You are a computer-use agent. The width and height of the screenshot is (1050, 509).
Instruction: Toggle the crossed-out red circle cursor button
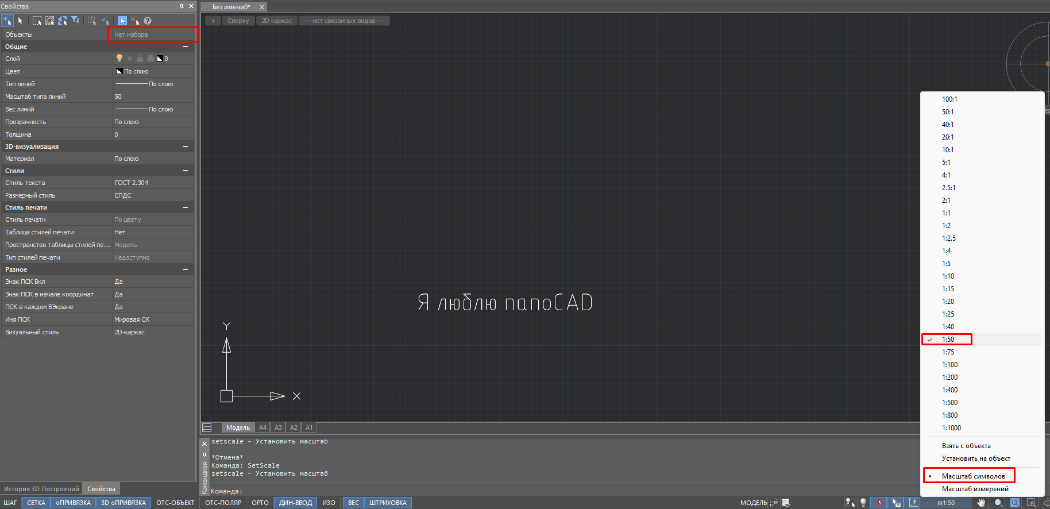click(879, 503)
